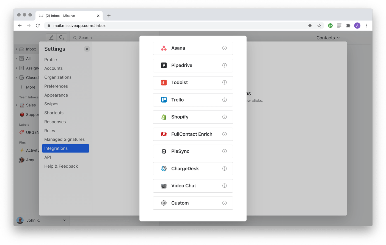Viewport: 386px width, 245px height.
Task: Select the FullContact Enrich integration
Action: tap(193, 134)
